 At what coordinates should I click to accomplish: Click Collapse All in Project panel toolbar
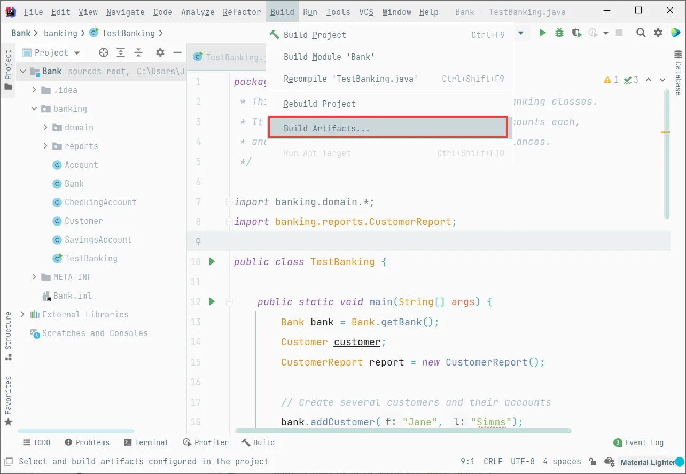click(138, 52)
